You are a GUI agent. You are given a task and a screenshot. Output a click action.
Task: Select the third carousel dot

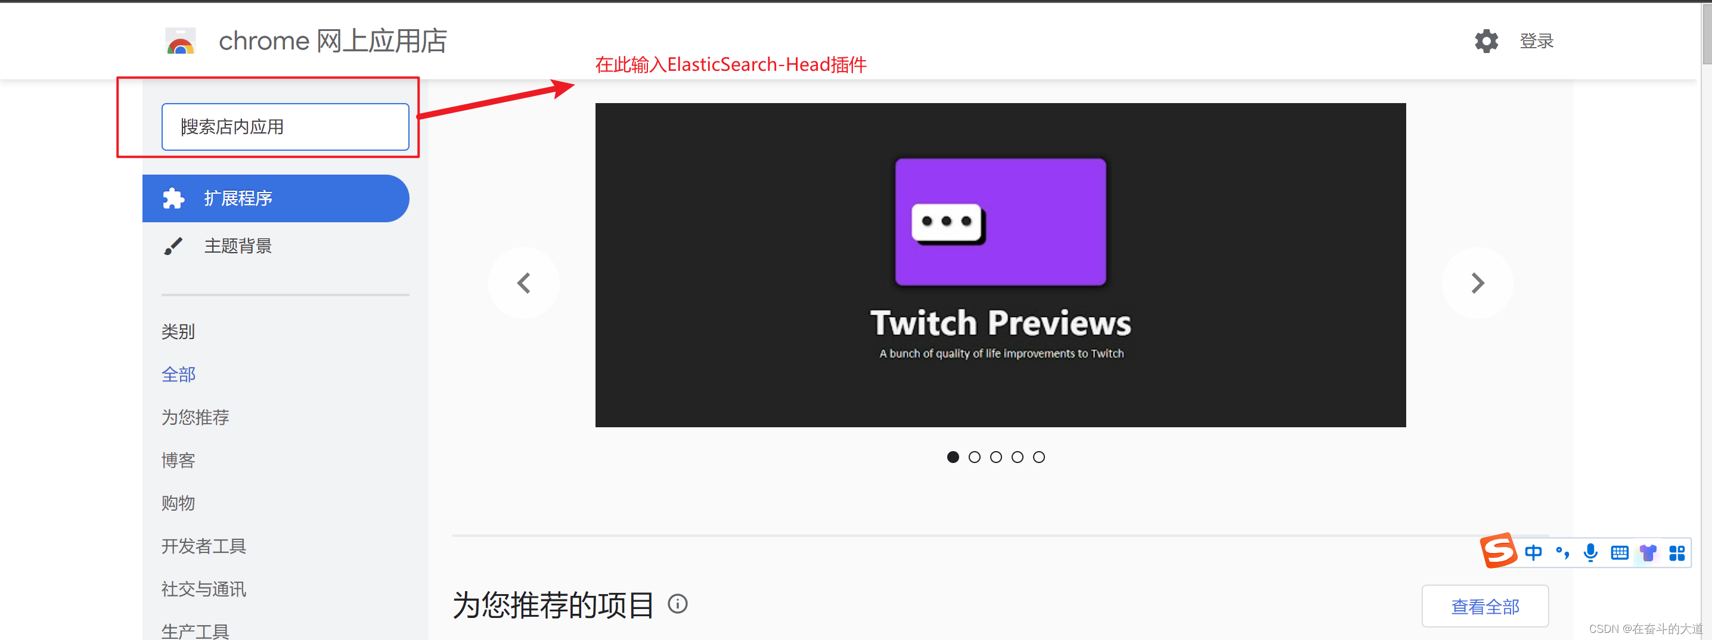click(995, 457)
